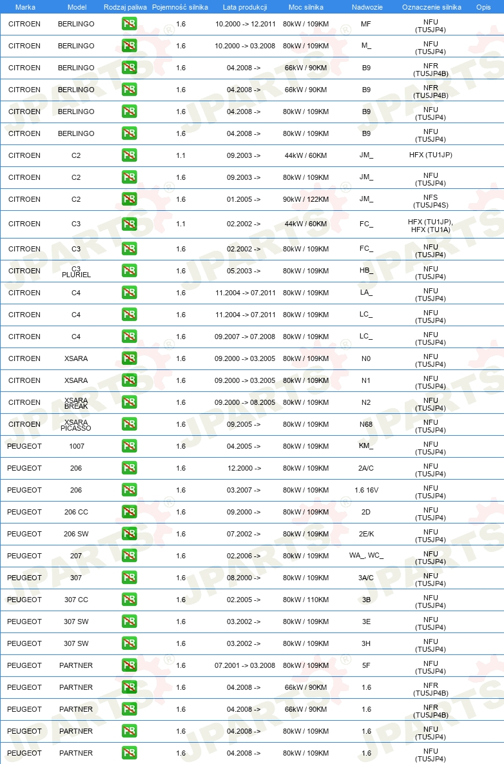
Task: Click the fuel icon in the C3 1.1 44kW row
Action: coord(129,224)
